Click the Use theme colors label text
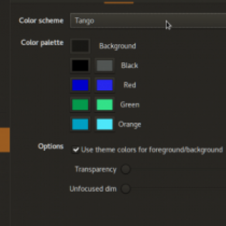Screen dimensions: 226x226 pos(152,150)
